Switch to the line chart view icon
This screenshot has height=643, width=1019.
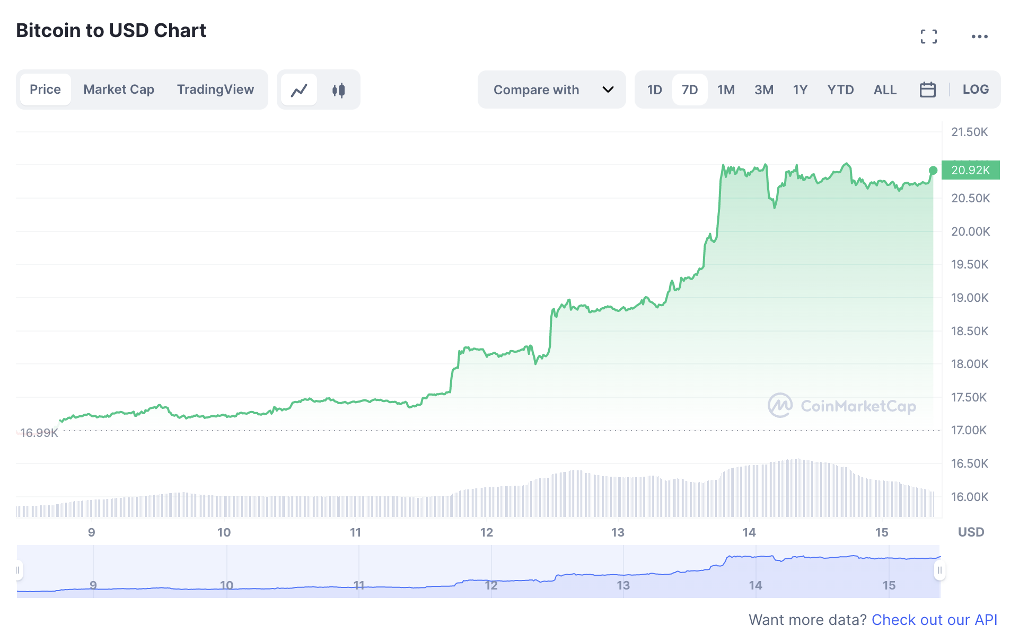(x=299, y=90)
